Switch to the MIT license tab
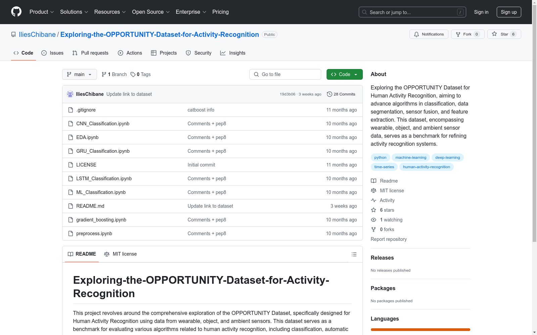537x335 pixels. pos(120,254)
